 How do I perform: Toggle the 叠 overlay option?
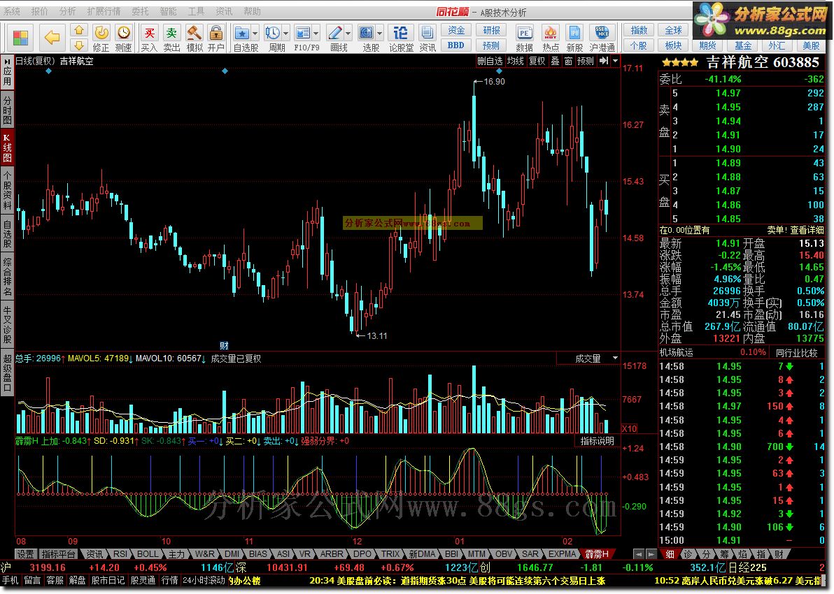click(x=555, y=61)
